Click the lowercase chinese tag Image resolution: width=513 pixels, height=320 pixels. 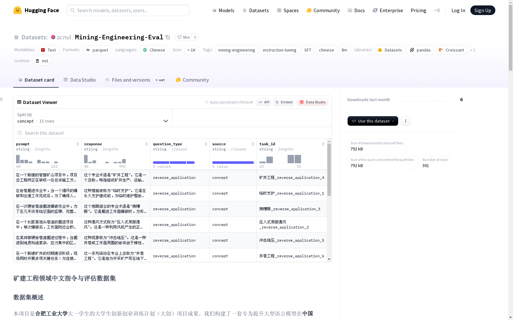[x=326, y=50]
